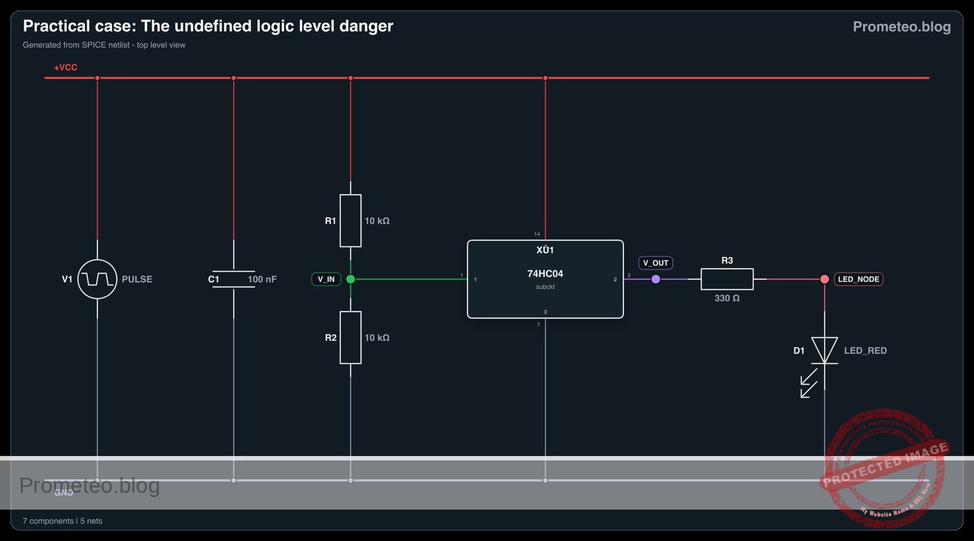Click the VCC rail junction above V1
Screen dimensions: 974x541
pos(97,78)
